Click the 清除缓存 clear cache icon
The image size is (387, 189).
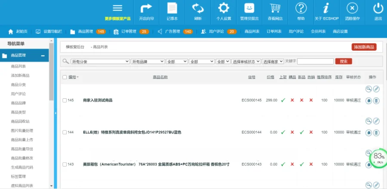pos(352,9)
